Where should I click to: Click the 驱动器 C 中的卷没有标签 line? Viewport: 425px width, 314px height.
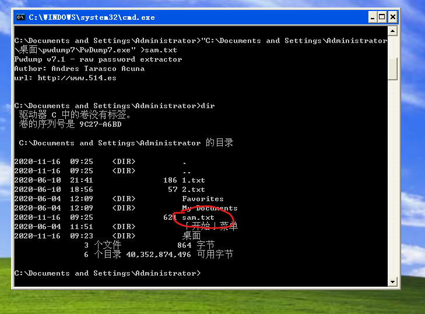75,115
